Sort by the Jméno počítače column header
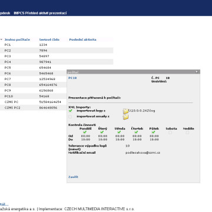This screenshot has width=212, height=212. [17, 39]
